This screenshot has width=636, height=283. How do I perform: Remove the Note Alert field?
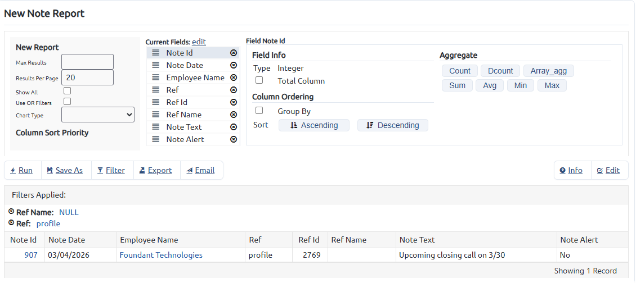[x=234, y=139]
